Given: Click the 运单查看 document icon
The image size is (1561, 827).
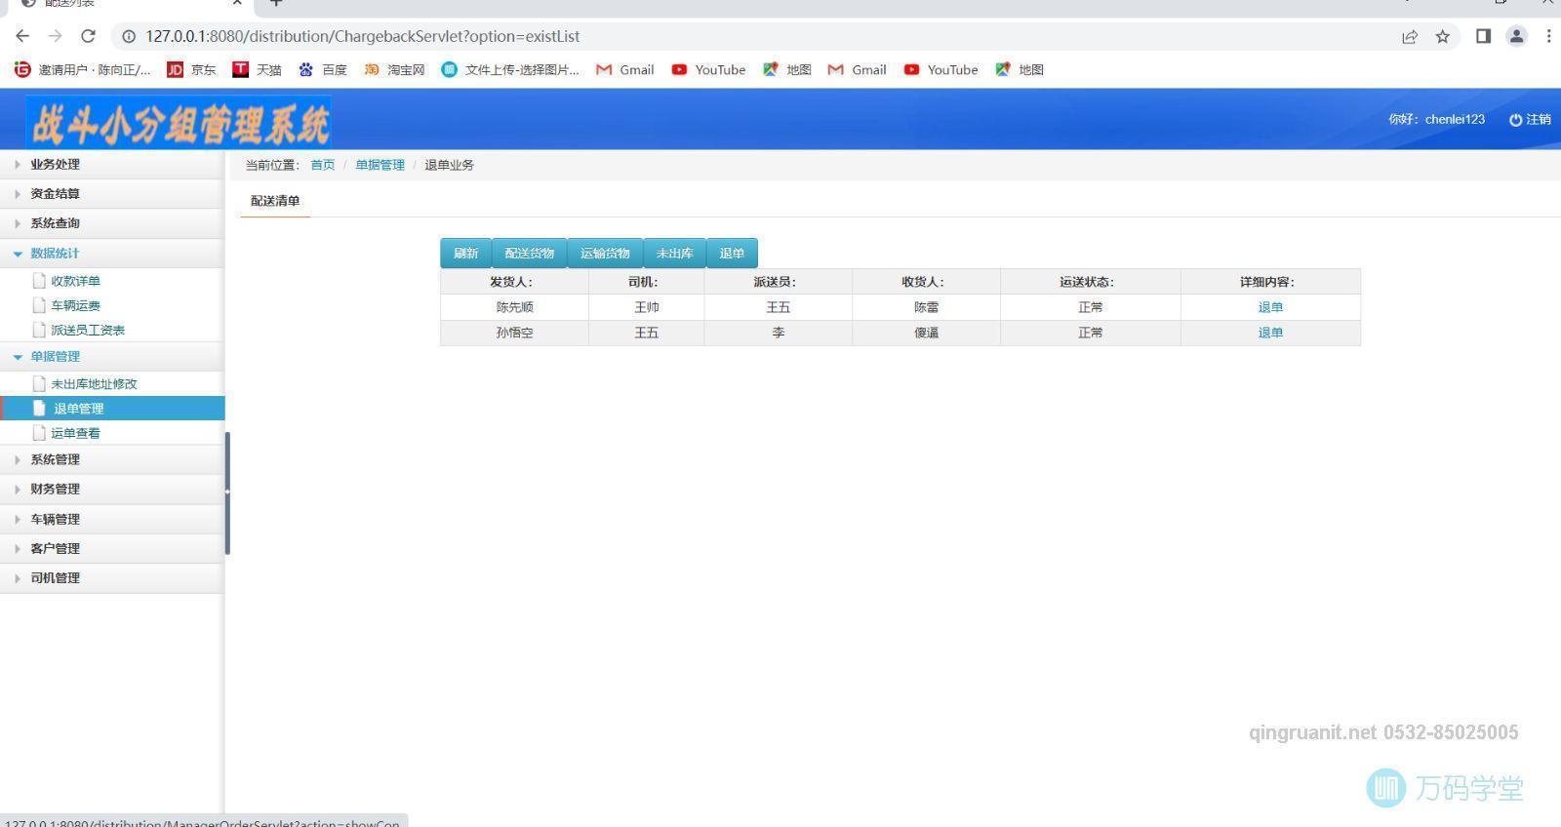Looking at the screenshot, I should (39, 432).
